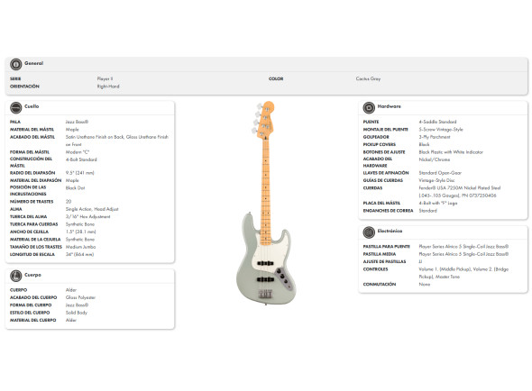
Task: Click the ENGANCHES DE CORREA label
Action: coord(388,211)
